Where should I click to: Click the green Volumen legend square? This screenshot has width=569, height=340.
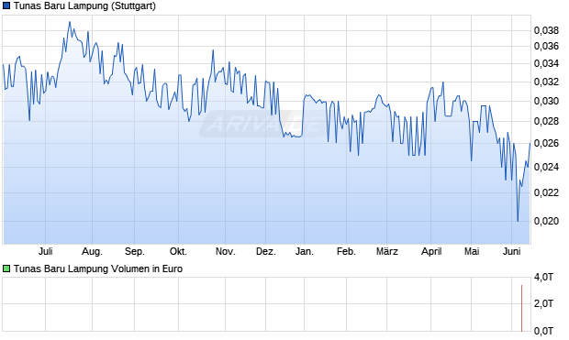(6, 269)
